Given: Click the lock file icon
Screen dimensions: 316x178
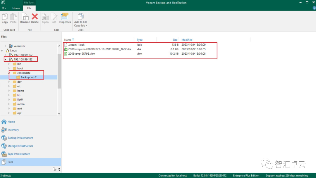Looking at the screenshot, I should (66, 45).
